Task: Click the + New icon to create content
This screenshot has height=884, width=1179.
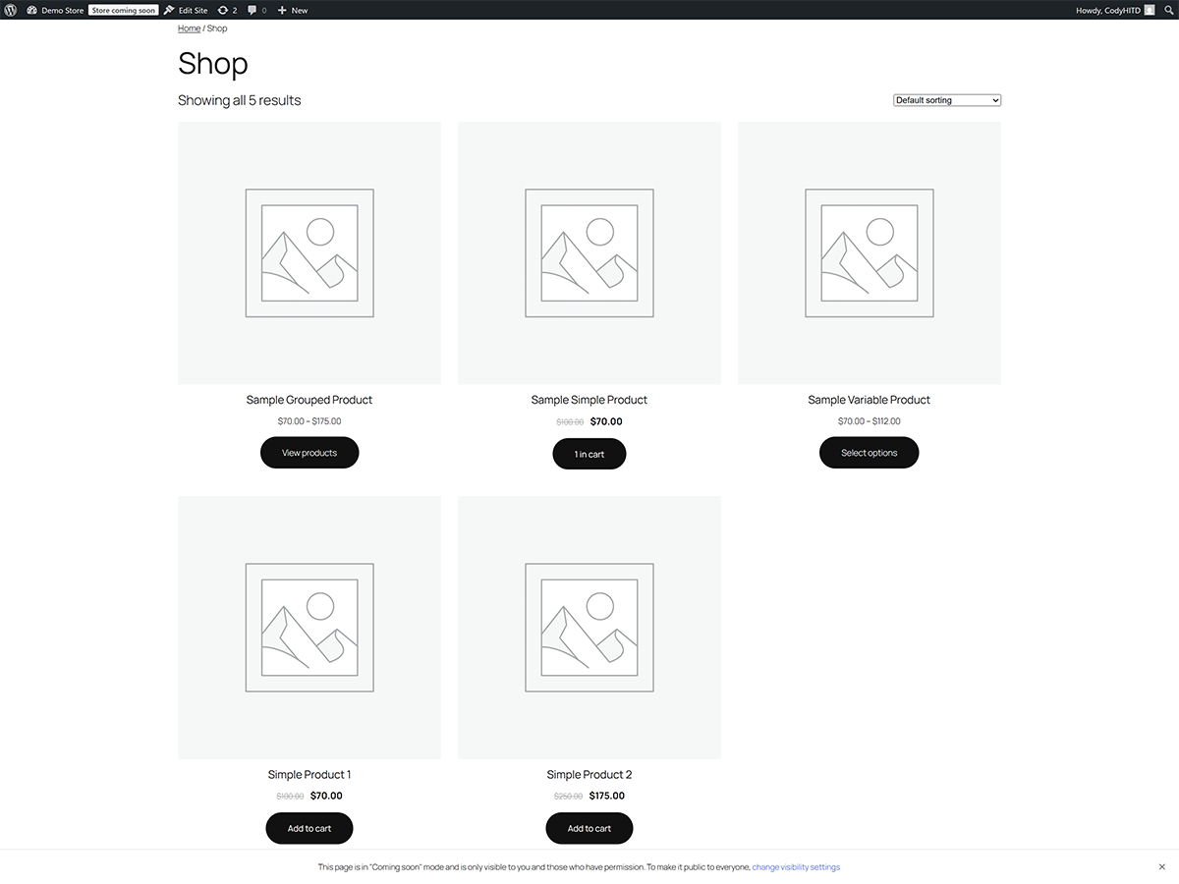Action: coord(282,10)
